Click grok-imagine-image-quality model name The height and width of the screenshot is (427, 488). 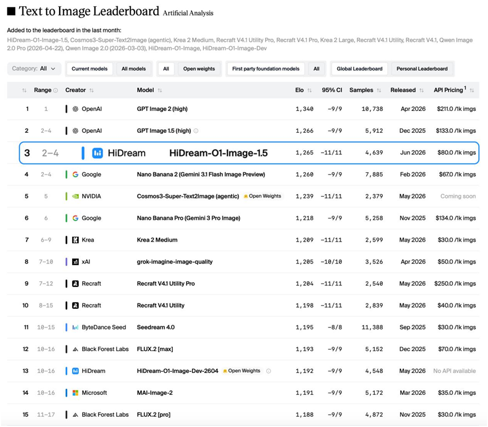[174, 262]
